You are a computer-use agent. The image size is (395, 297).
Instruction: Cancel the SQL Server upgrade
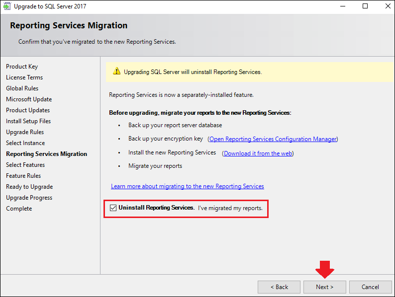(370, 287)
